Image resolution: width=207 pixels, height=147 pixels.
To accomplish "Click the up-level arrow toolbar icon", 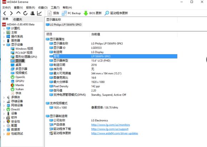I will coord(18,13).
